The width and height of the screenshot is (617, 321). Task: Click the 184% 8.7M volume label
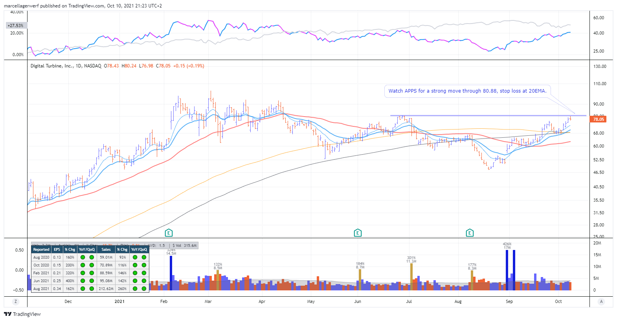coord(360,265)
